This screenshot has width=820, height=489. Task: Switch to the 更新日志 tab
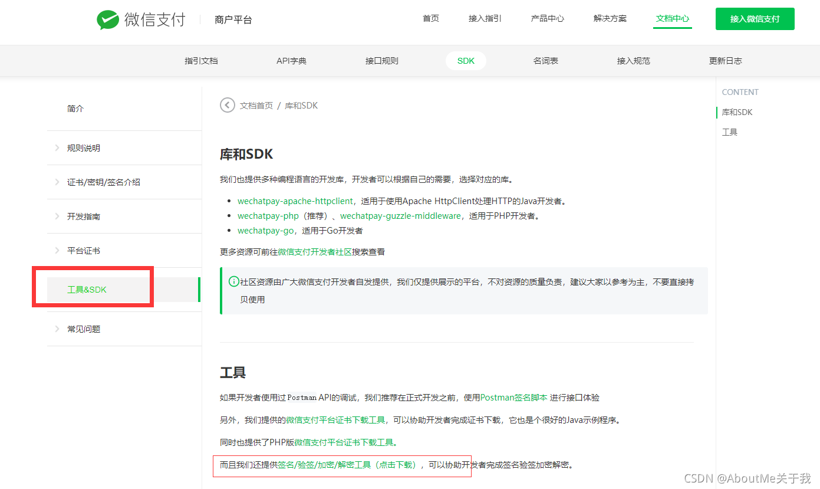726,61
